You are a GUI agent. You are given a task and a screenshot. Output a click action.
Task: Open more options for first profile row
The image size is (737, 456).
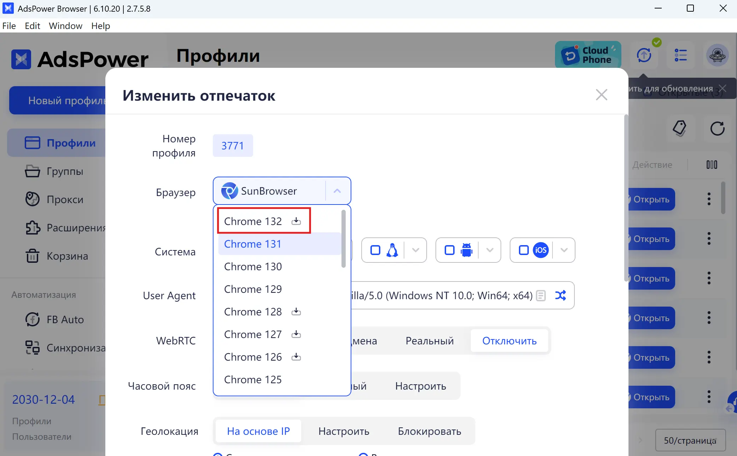coord(709,199)
